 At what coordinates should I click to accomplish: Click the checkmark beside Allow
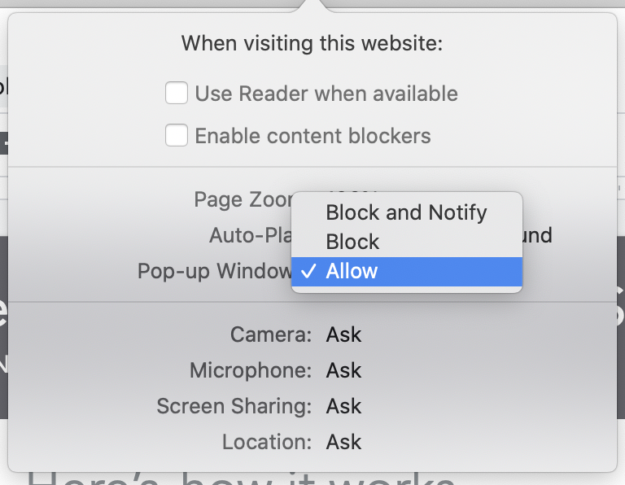click(x=308, y=272)
